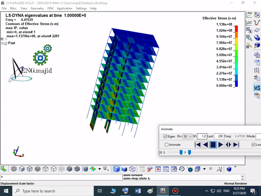This screenshot has height=196, width=261.
Task: Click the fringe contour plot icon
Action: tap(93, 169)
